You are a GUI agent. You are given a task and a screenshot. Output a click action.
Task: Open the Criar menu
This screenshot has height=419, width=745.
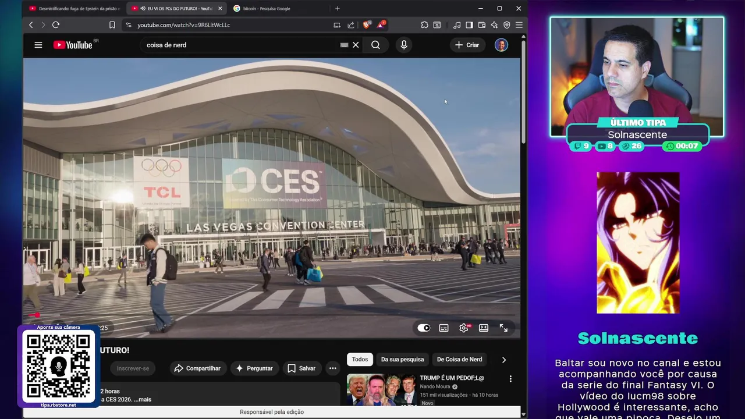point(467,45)
